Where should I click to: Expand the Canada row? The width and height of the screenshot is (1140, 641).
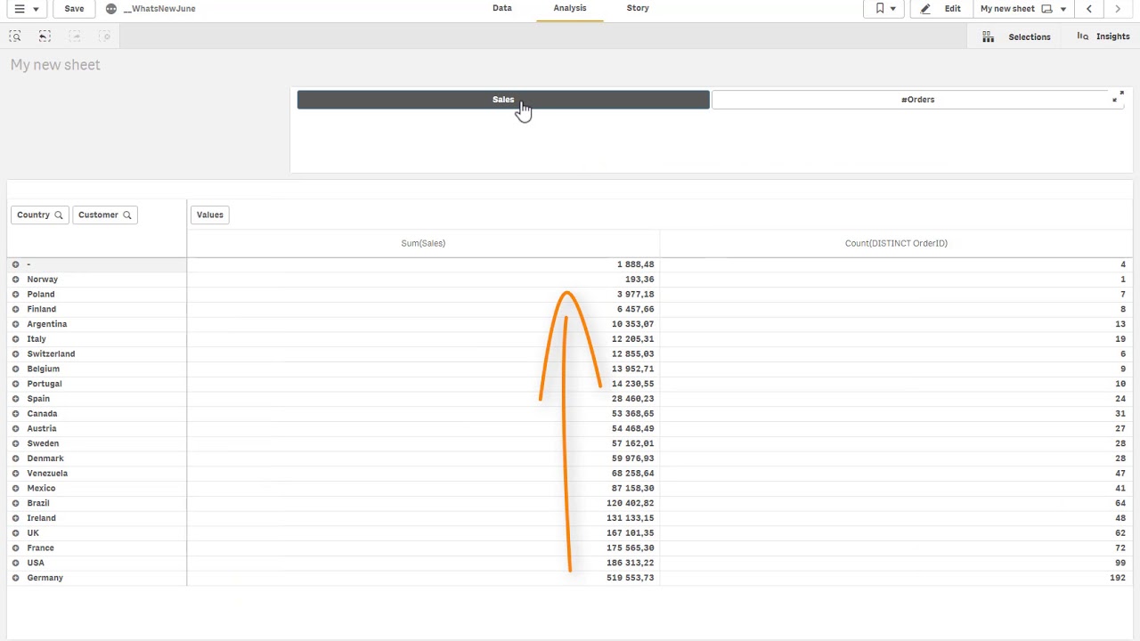[15, 413]
